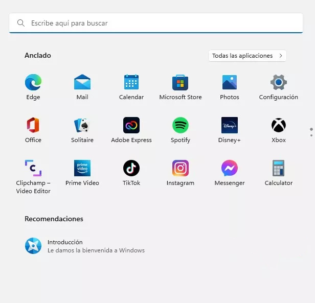Focus the Escribe aquí para buscar field
315x303 pixels.
coord(156,23)
